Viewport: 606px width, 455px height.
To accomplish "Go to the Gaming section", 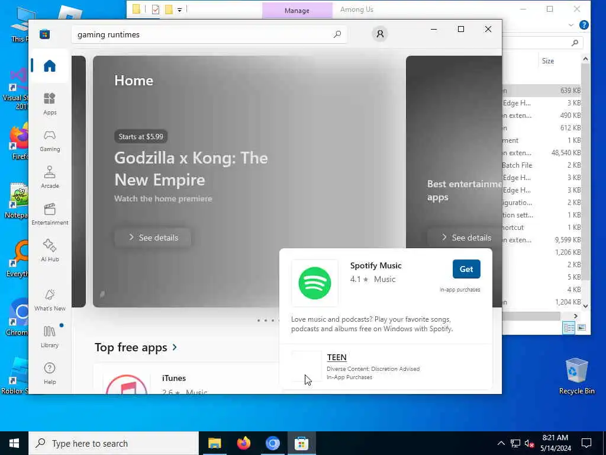I will [x=50, y=141].
